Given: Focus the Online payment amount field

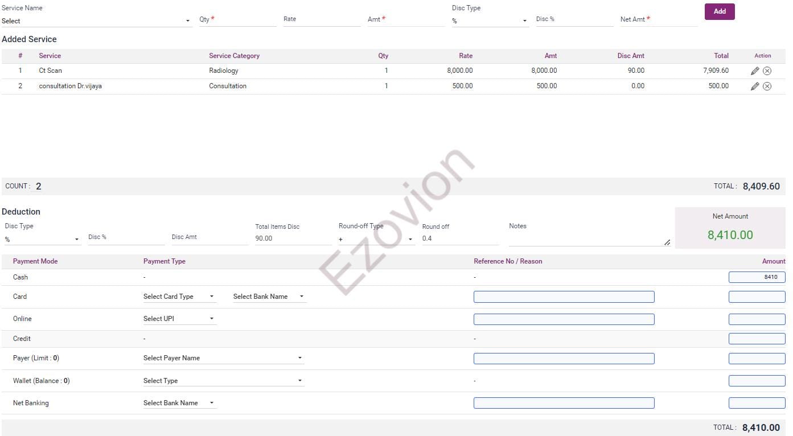Looking at the screenshot, I should pos(757,319).
